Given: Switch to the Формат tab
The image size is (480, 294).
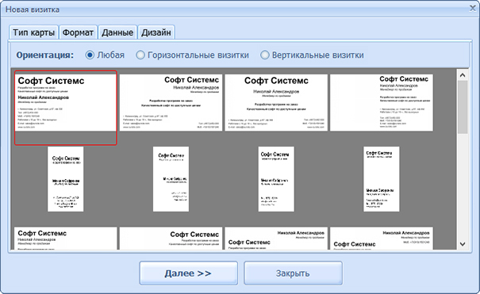Looking at the screenshot, I should click(x=78, y=32).
